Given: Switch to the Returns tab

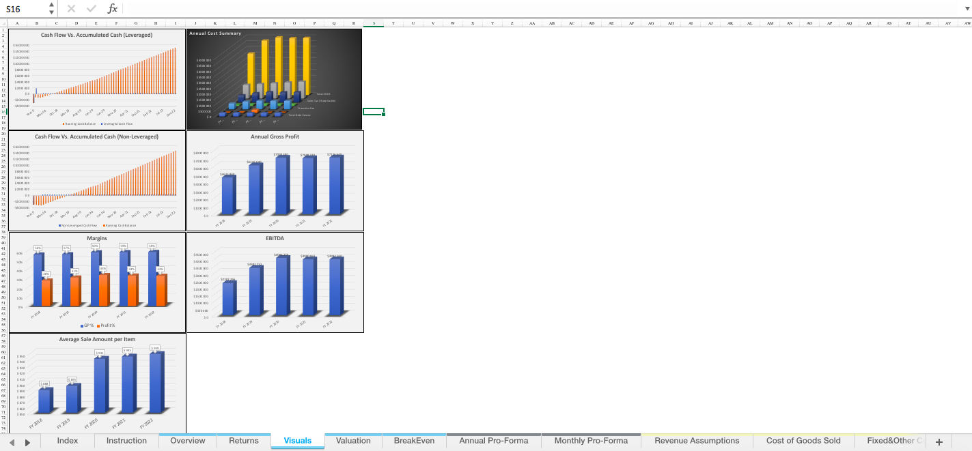Looking at the screenshot, I should click(x=243, y=441).
